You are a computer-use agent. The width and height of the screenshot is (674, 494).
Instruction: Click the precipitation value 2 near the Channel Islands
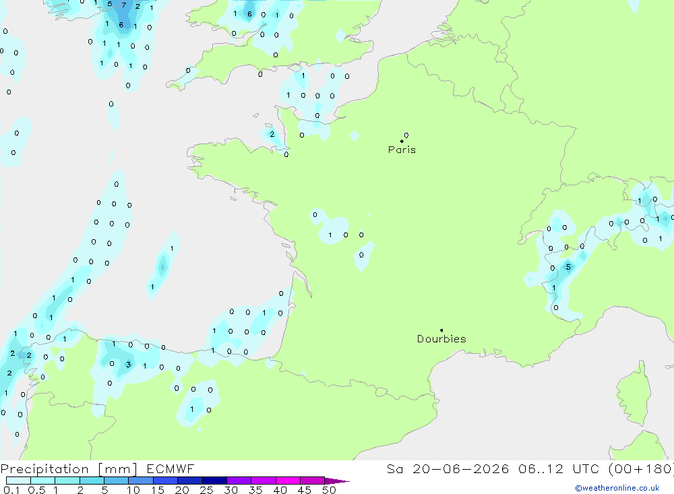272,134
